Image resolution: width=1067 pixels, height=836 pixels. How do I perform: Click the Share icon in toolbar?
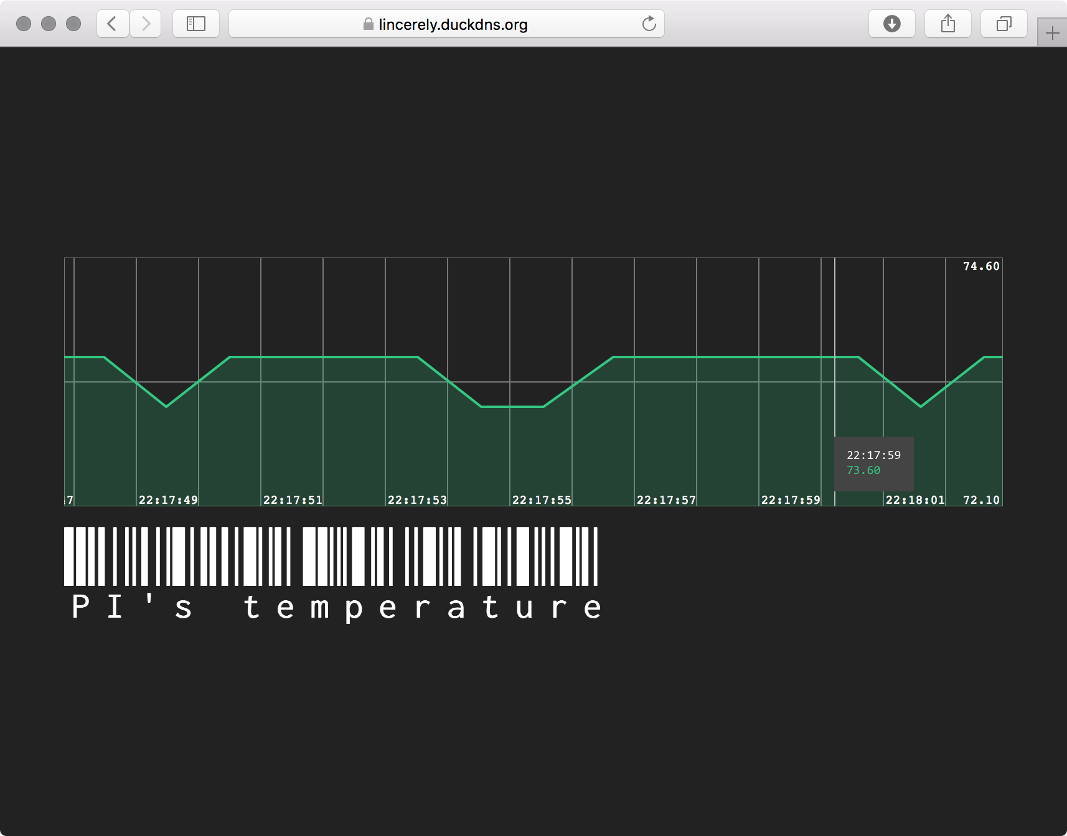[947, 24]
